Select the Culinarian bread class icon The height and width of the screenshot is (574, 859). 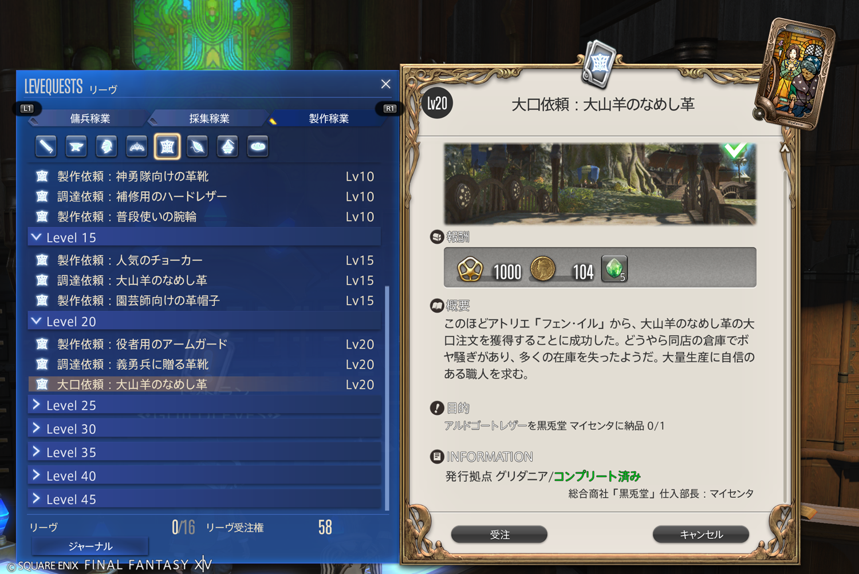[x=258, y=147]
